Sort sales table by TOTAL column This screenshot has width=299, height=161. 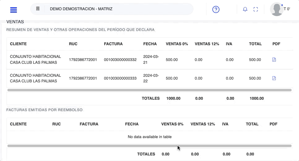coord(255,44)
